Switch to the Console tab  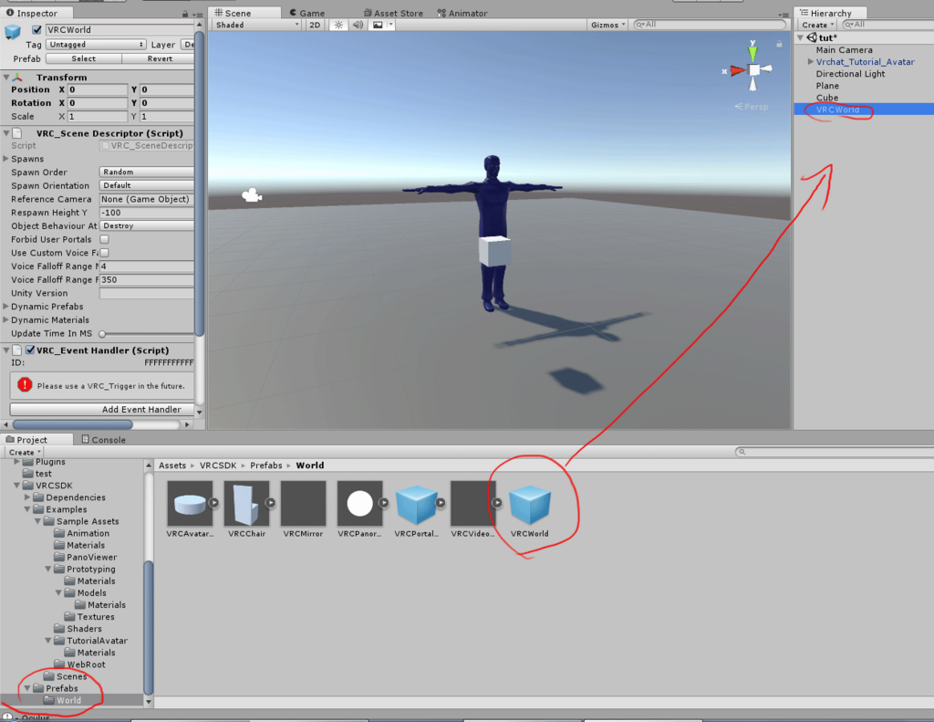[104, 439]
